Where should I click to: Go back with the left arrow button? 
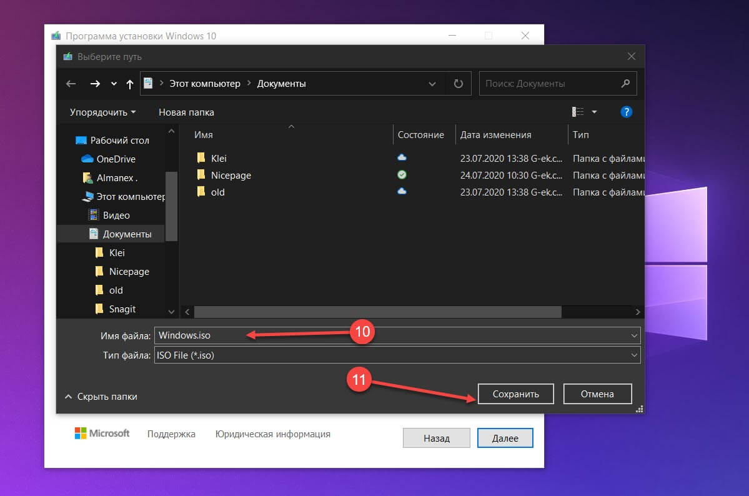click(x=71, y=84)
